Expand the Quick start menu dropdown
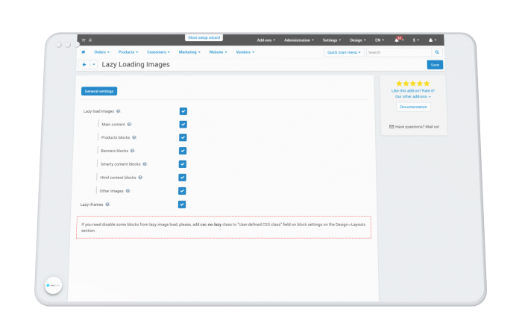 (x=344, y=52)
